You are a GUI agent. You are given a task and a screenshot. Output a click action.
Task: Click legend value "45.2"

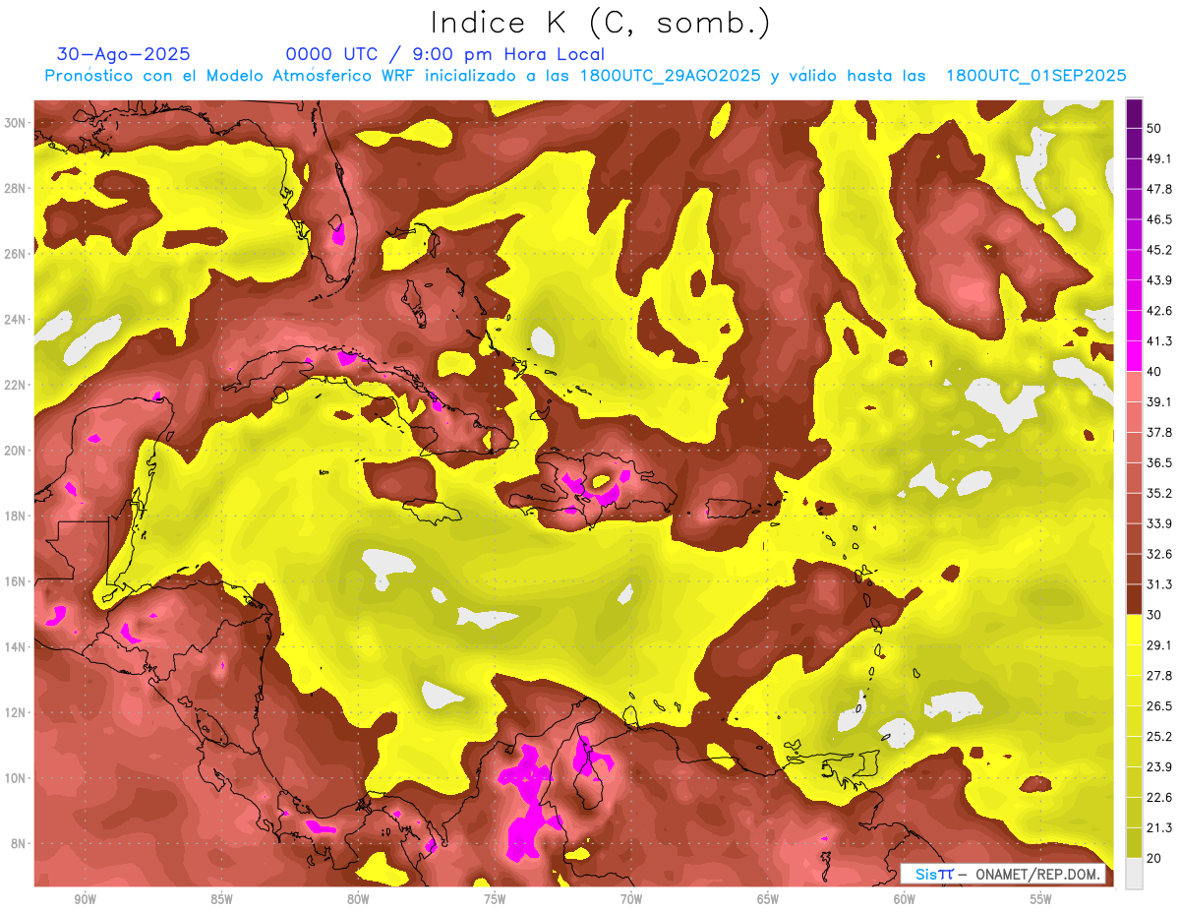(x=1158, y=250)
